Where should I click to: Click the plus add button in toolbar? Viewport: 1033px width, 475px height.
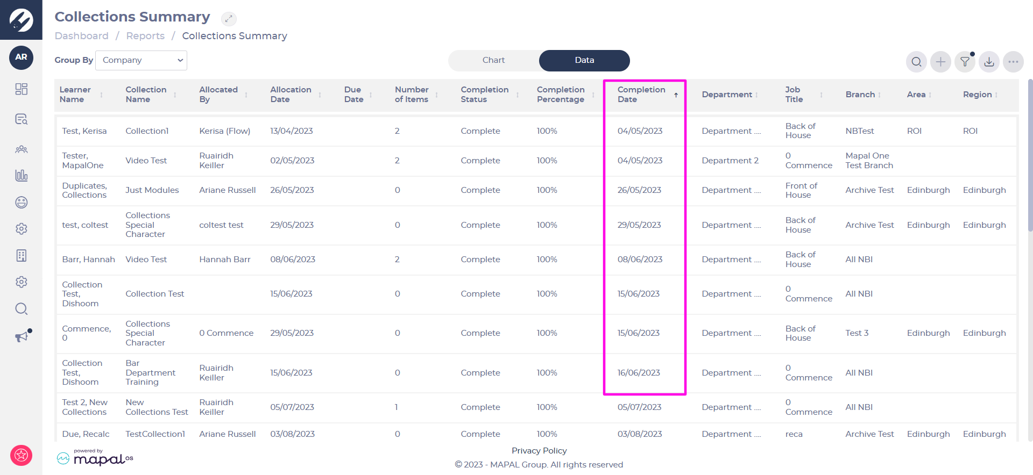pyautogui.click(x=940, y=62)
